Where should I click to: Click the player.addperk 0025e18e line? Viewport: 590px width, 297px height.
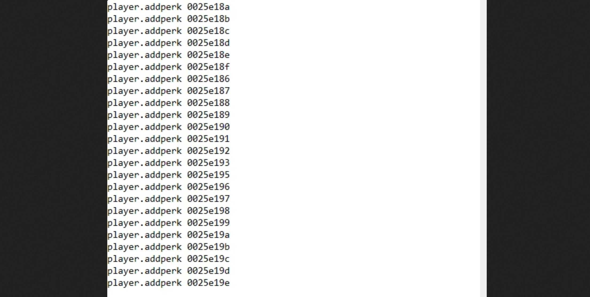[168, 55]
